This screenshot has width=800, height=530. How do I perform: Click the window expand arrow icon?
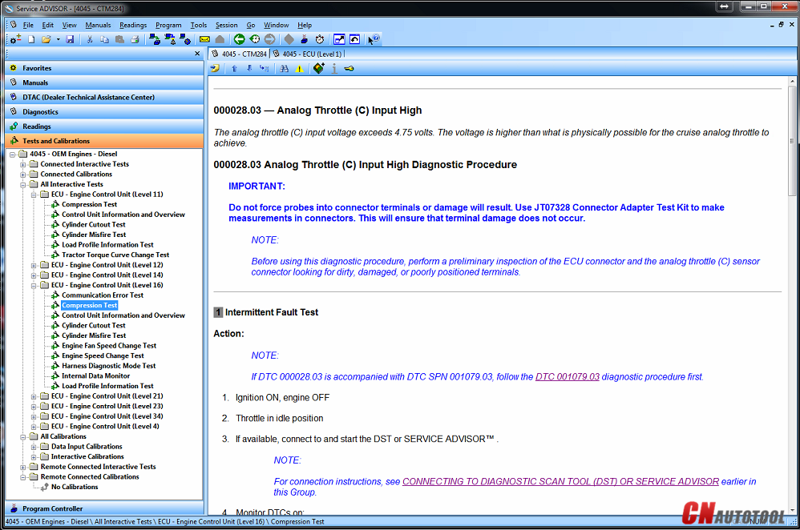coord(339,39)
